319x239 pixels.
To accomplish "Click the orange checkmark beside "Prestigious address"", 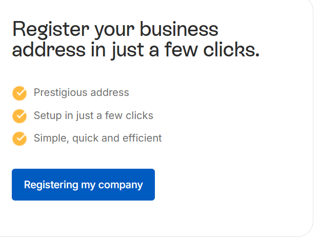I will 19,93.
